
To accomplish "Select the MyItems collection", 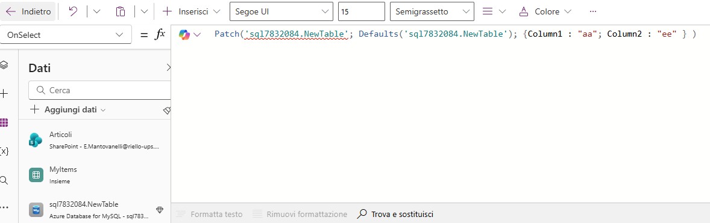I will tap(95, 175).
